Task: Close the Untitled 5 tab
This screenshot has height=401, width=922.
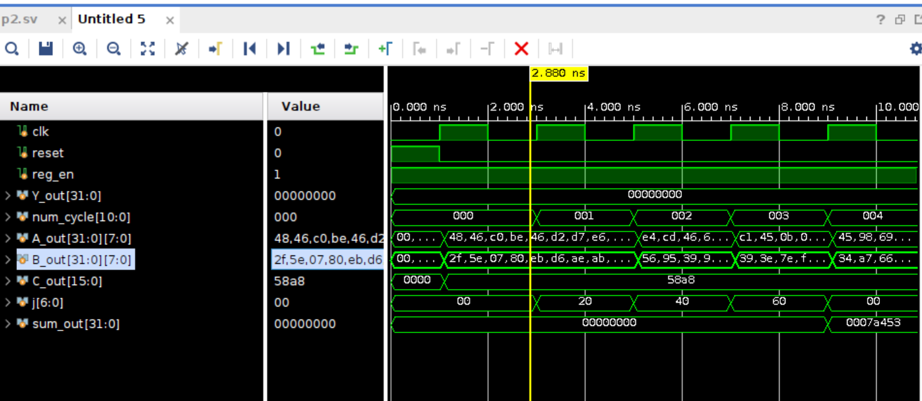Action: (x=170, y=21)
